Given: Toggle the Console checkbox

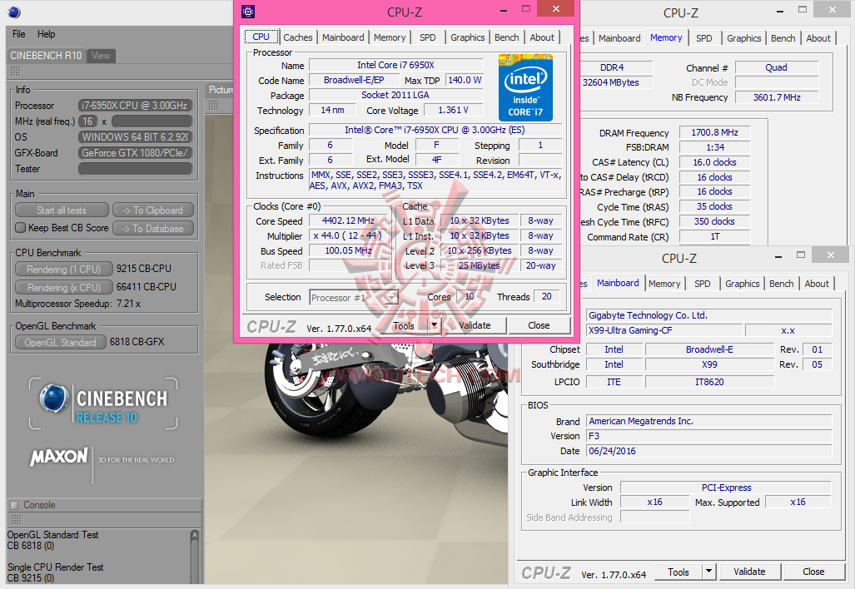Looking at the screenshot, I should [x=15, y=505].
